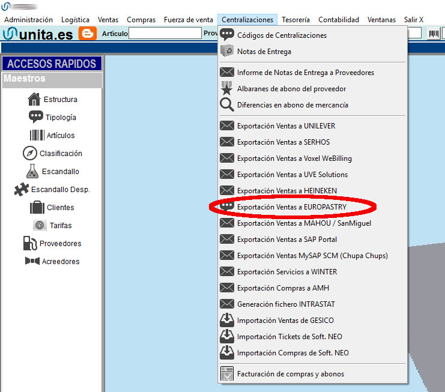Click Albaranes de abono medal icon
The width and height of the screenshot is (445, 392).
(227, 88)
